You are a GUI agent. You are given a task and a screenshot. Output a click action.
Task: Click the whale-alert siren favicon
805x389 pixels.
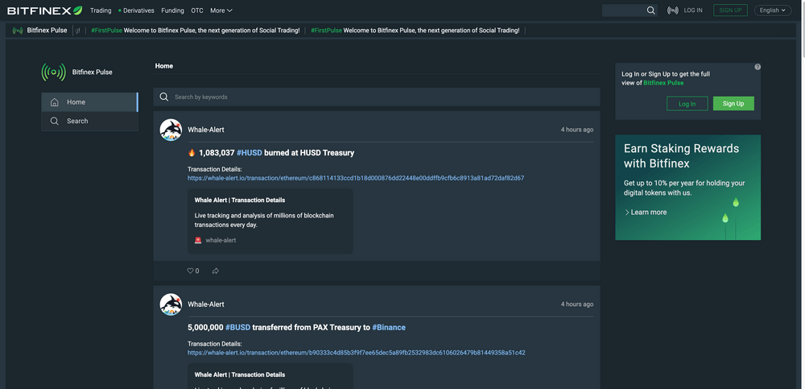point(198,240)
